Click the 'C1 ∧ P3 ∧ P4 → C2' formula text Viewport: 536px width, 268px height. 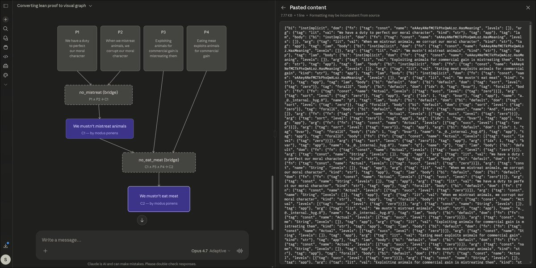(159, 167)
